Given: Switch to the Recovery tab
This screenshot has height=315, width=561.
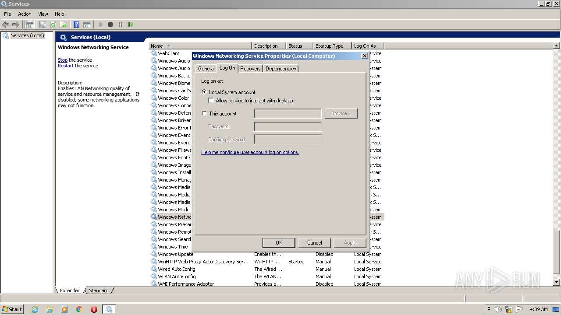Looking at the screenshot, I should (250, 69).
